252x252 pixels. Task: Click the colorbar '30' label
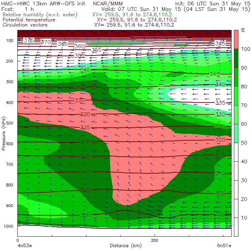[244, 180]
